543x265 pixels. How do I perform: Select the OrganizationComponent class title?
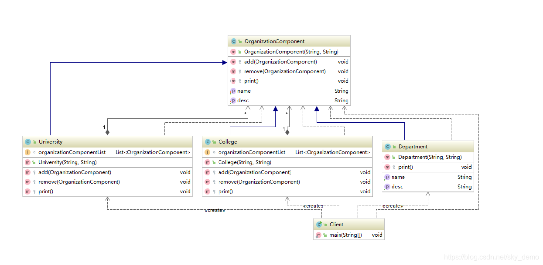pyautogui.click(x=274, y=41)
